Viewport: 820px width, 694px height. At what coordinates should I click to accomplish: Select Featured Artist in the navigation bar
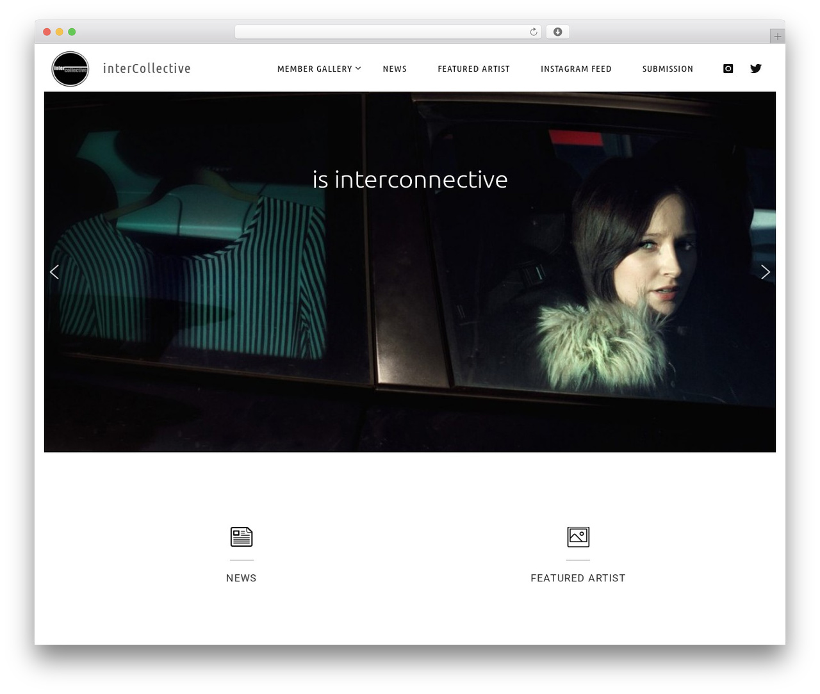473,69
